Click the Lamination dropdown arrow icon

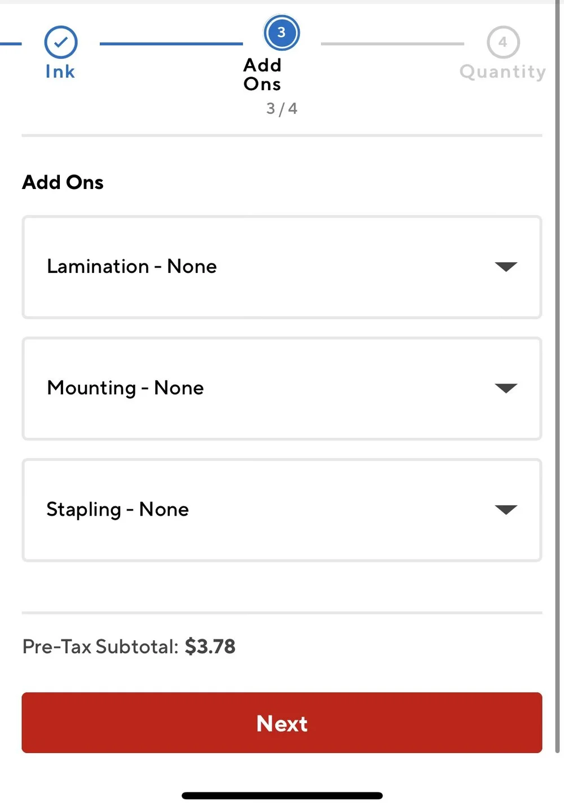tap(506, 267)
